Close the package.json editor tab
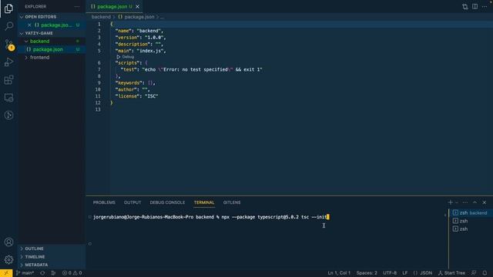 [x=137, y=7]
